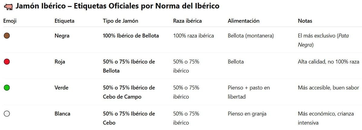Screen dimensions: 362x130
Task: Select the 'Tipo de Jamón' column header
Action: 121,21
